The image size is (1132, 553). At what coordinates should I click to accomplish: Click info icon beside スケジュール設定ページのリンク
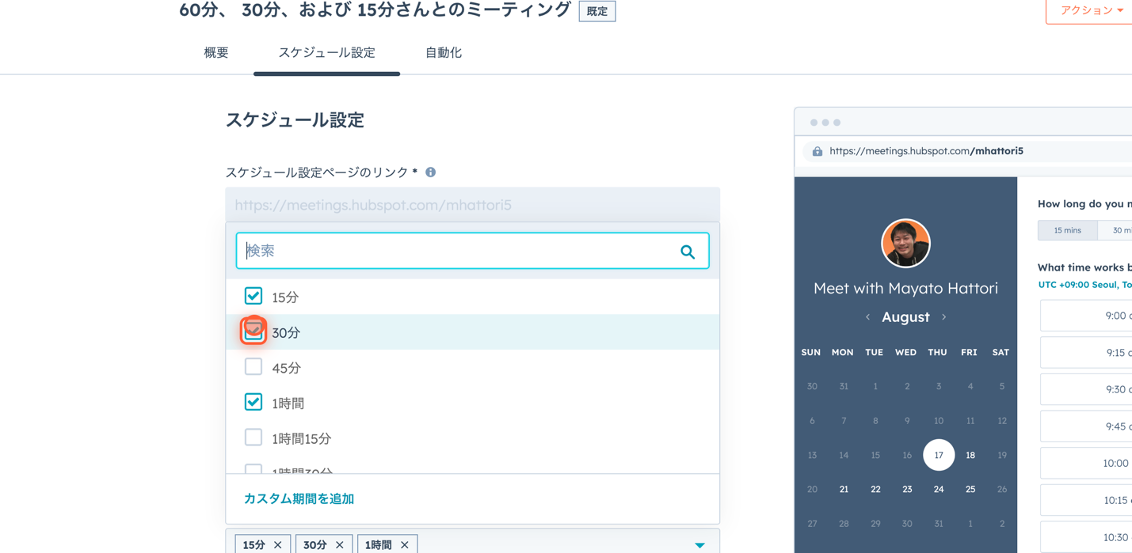(x=431, y=172)
